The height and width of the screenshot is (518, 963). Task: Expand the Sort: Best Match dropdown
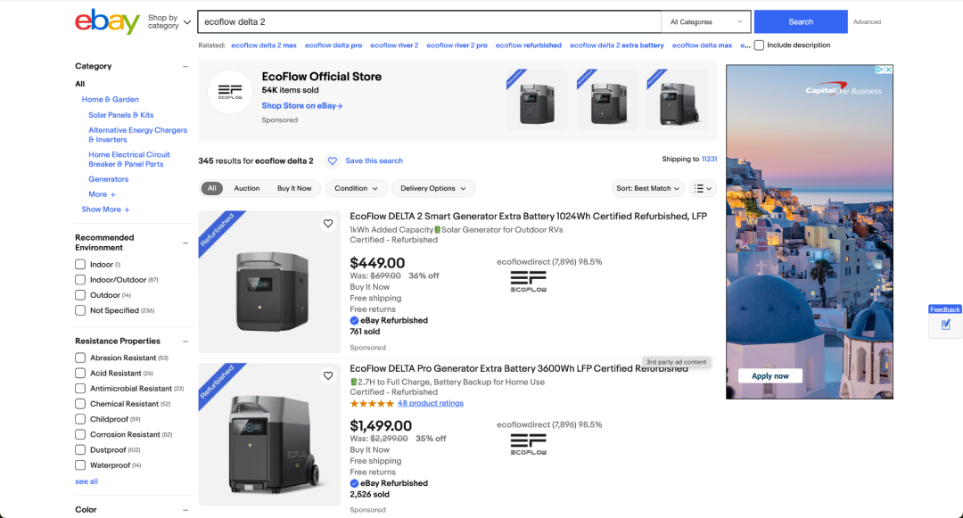coord(649,189)
